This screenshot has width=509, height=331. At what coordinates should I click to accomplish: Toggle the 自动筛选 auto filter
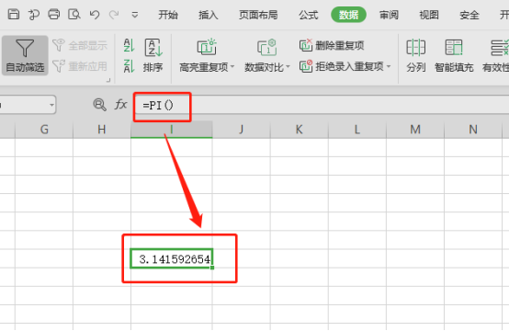coord(25,55)
